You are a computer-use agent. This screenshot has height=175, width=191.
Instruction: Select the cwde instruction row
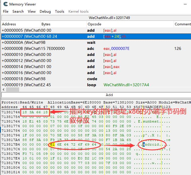coord(96,79)
